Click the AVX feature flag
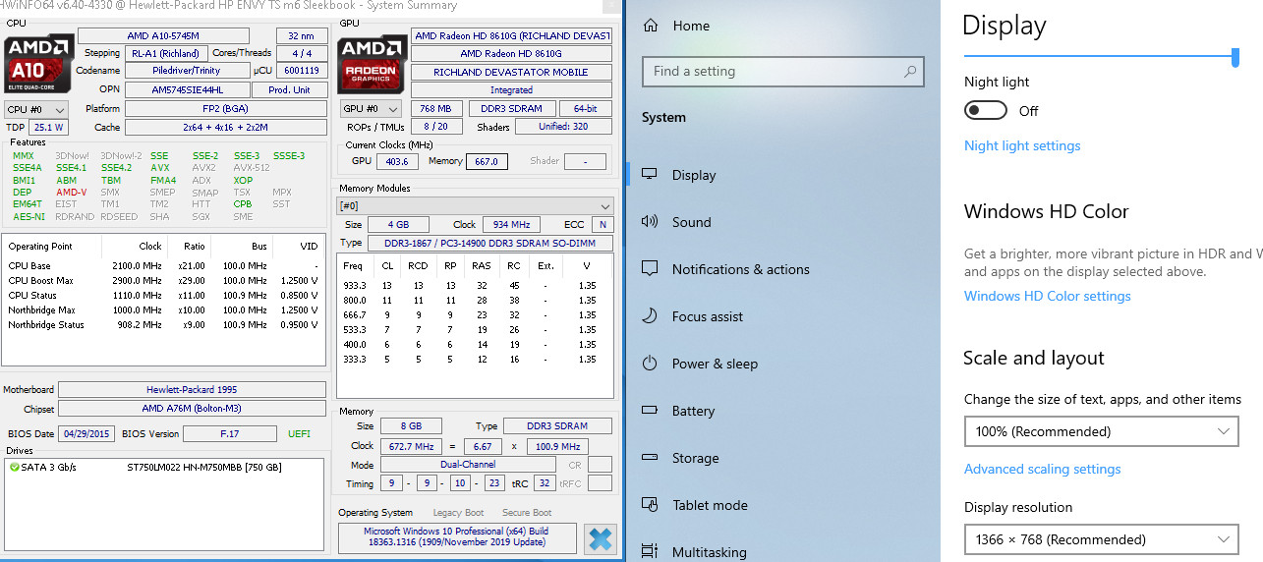1263x562 pixels. pos(160,168)
